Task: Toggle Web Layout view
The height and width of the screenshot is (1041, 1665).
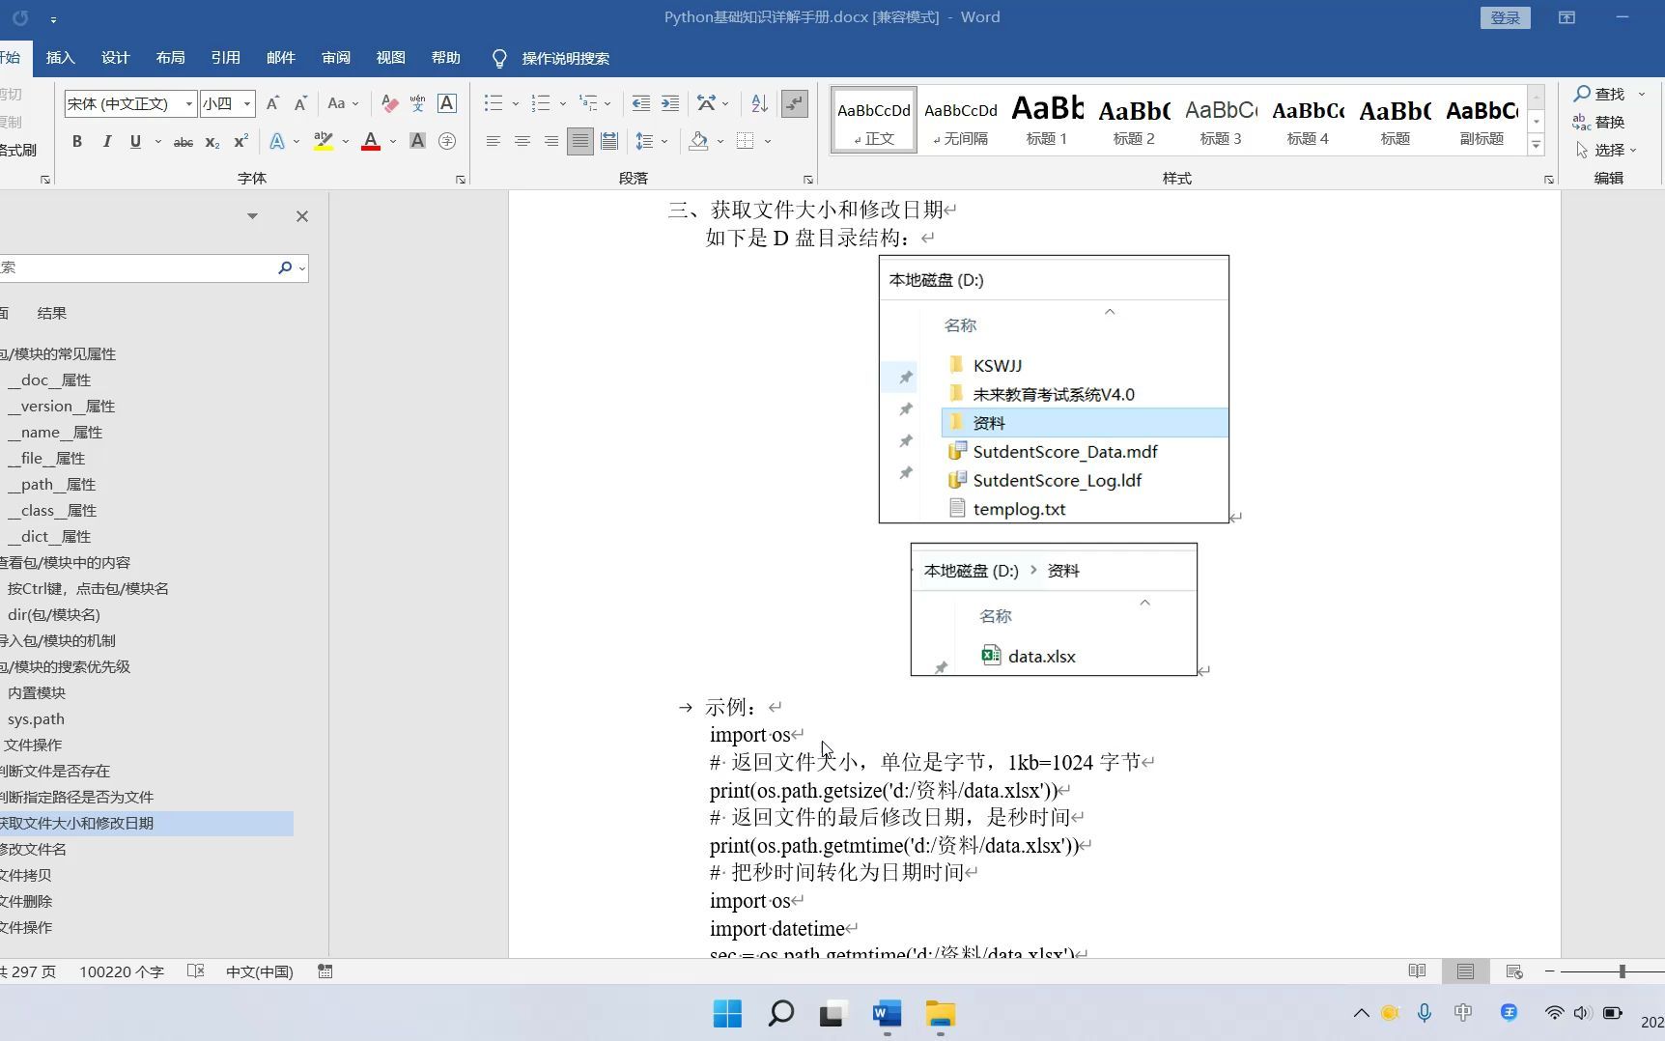Action: point(1514,971)
